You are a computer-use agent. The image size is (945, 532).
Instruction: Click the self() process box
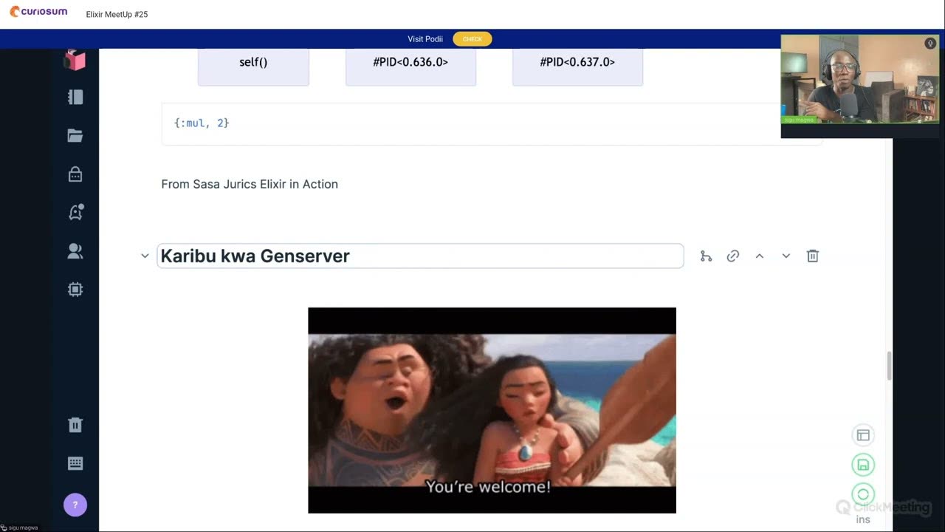pos(253,66)
